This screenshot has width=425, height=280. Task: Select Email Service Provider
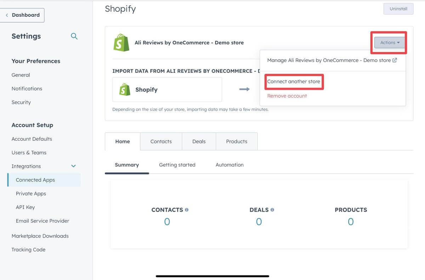(42, 221)
